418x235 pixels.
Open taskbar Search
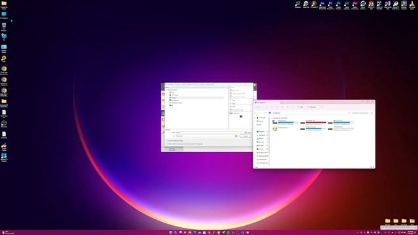pos(176,232)
